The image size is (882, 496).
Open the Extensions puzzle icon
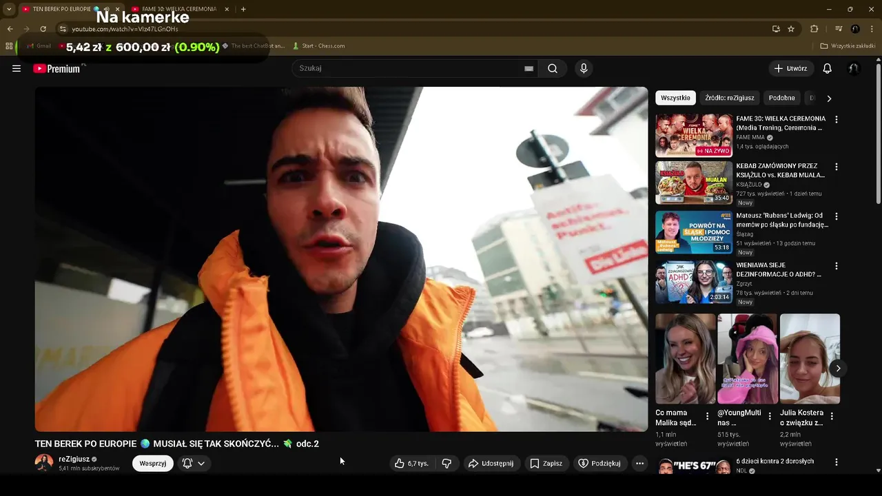point(814,29)
